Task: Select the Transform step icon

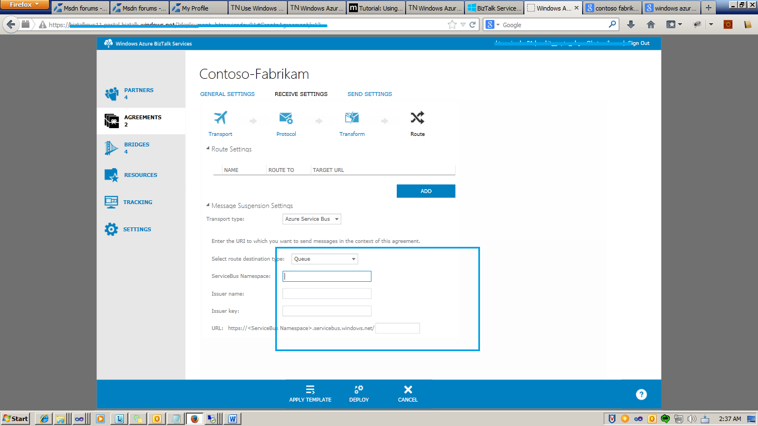Action: (352, 118)
